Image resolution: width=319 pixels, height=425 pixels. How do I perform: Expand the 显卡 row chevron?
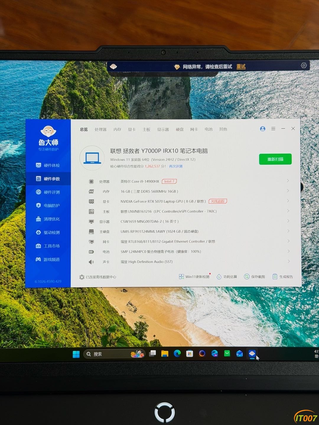pyautogui.click(x=288, y=201)
